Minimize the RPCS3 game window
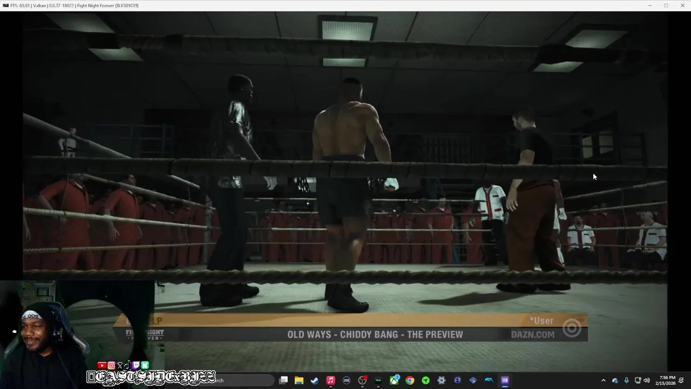Screen dimensions: 691x389 650,5
